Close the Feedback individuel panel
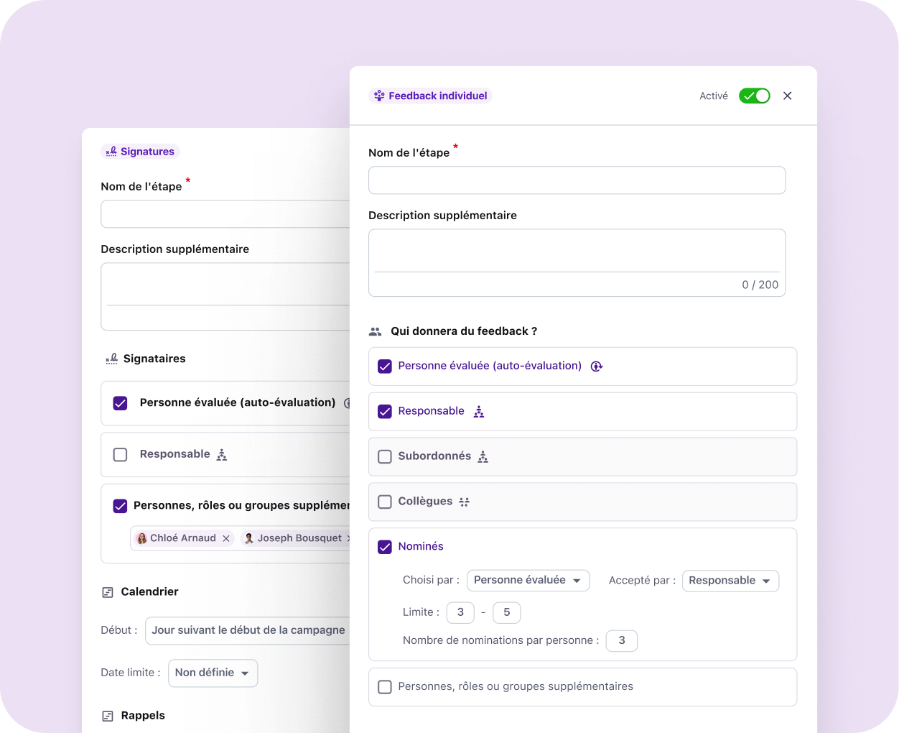This screenshot has height=733, width=899. coord(787,96)
